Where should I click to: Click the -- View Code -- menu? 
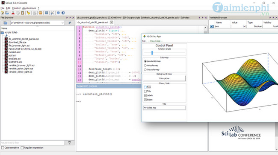(x=155, y=41)
